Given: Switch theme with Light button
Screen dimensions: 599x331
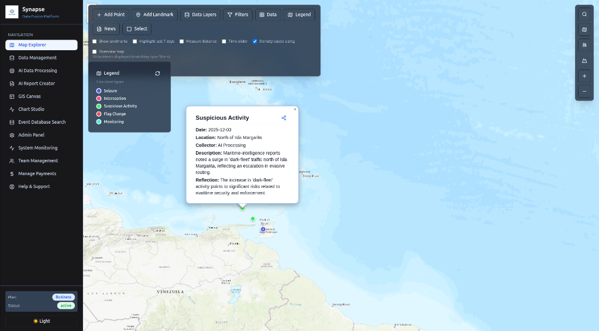Looking at the screenshot, I should click(42, 321).
